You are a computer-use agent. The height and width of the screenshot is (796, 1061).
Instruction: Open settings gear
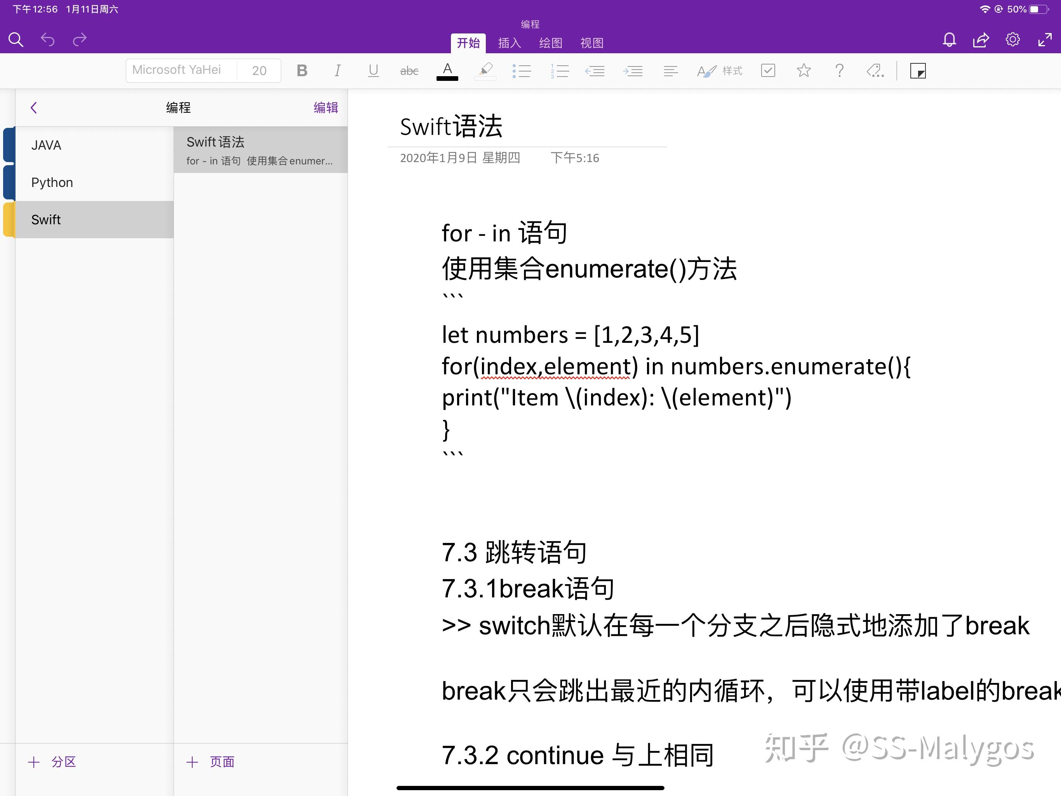pyautogui.click(x=1012, y=39)
